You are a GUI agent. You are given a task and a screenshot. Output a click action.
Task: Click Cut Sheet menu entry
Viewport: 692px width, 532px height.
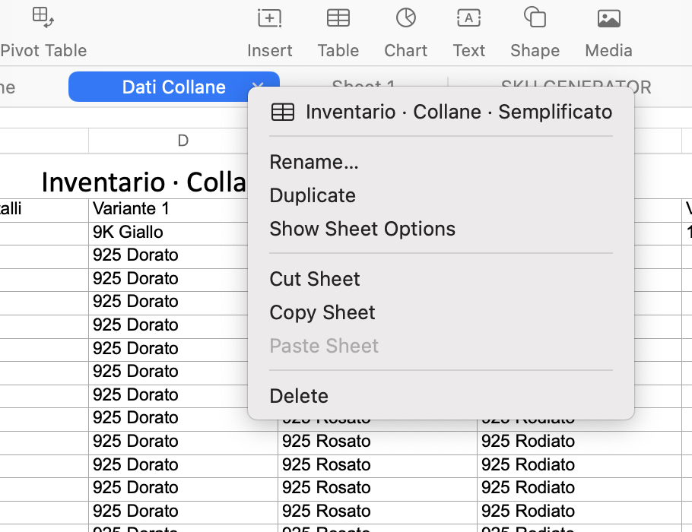pyautogui.click(x=315, y=279)
